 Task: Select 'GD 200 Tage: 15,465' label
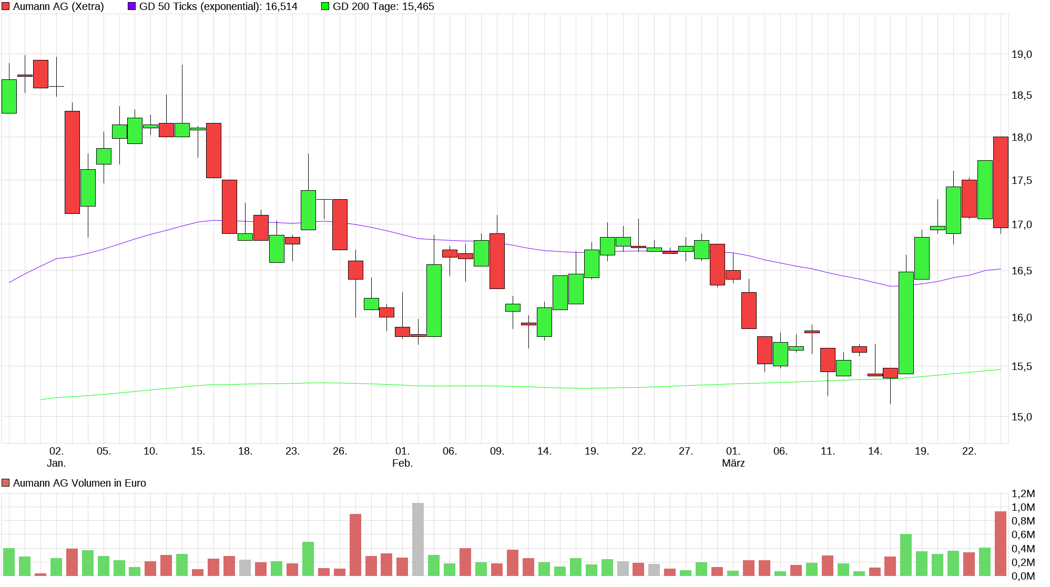383,6
